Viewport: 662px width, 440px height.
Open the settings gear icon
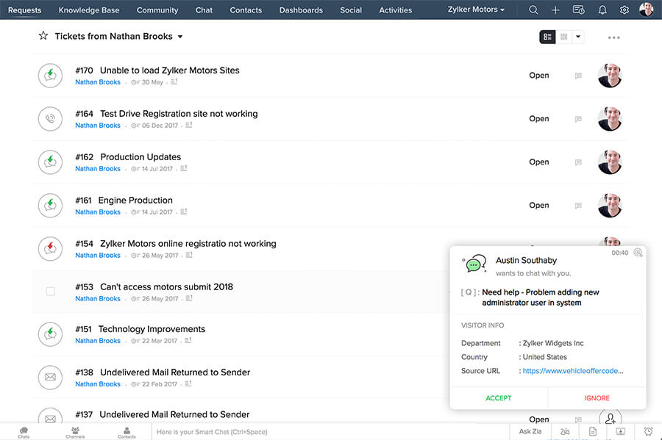pyautogui.click(x=624, y=10)
